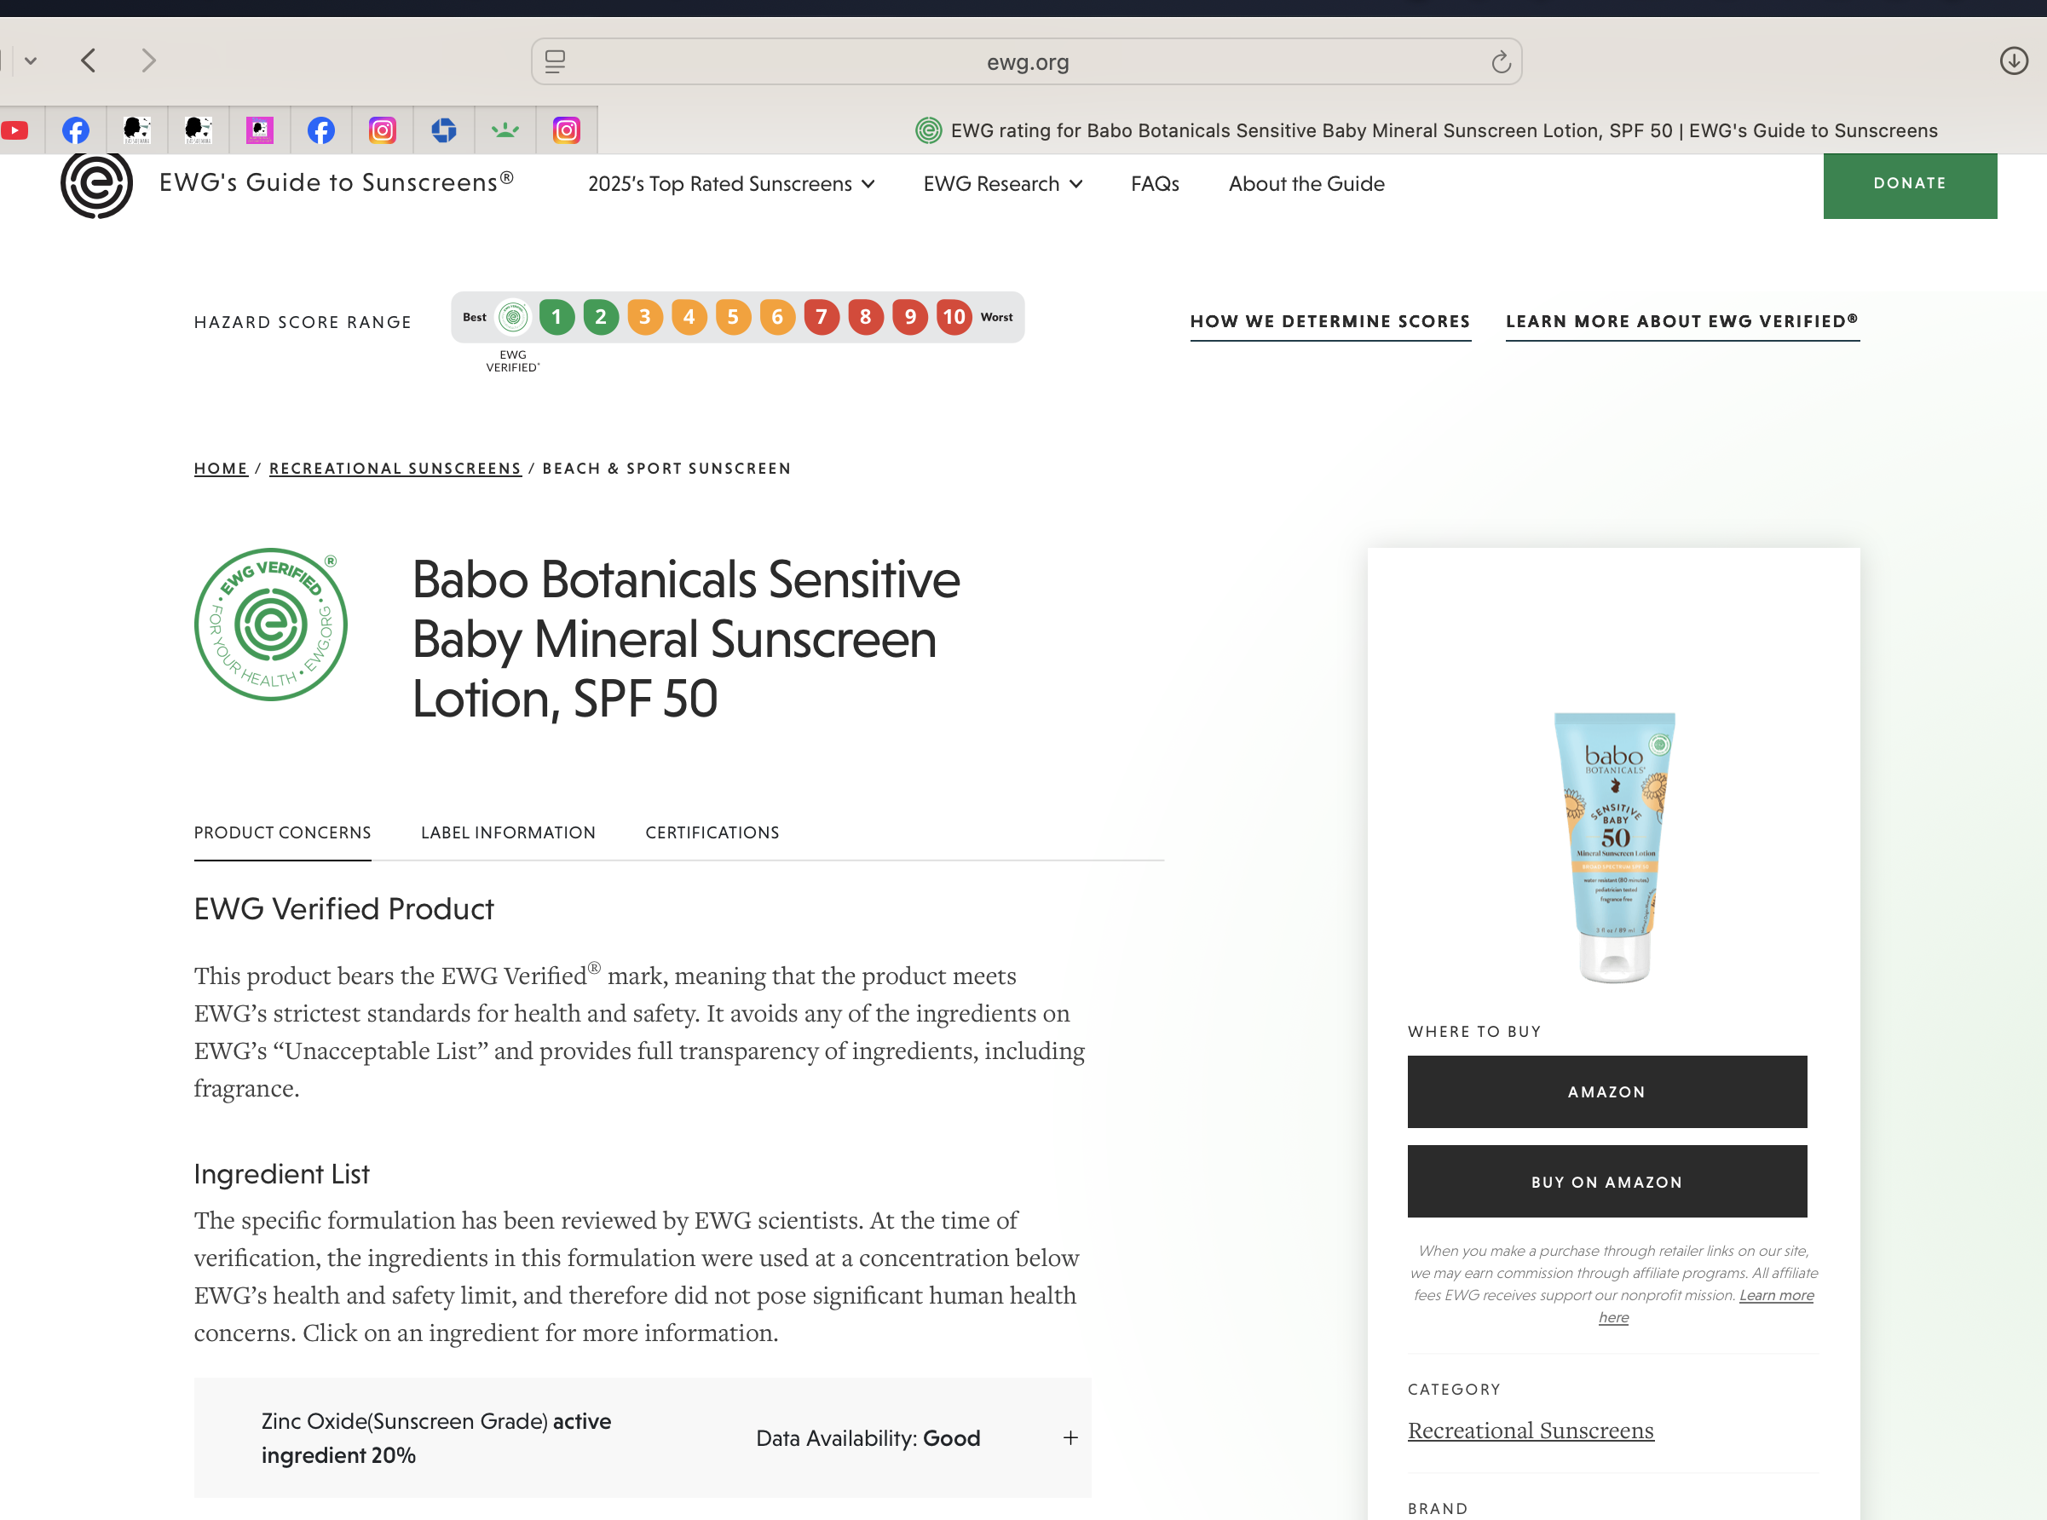2047x1520 pixels.
Task: Open the EWG's Guide to Sunscreens title link
Action: pos(336,182)
